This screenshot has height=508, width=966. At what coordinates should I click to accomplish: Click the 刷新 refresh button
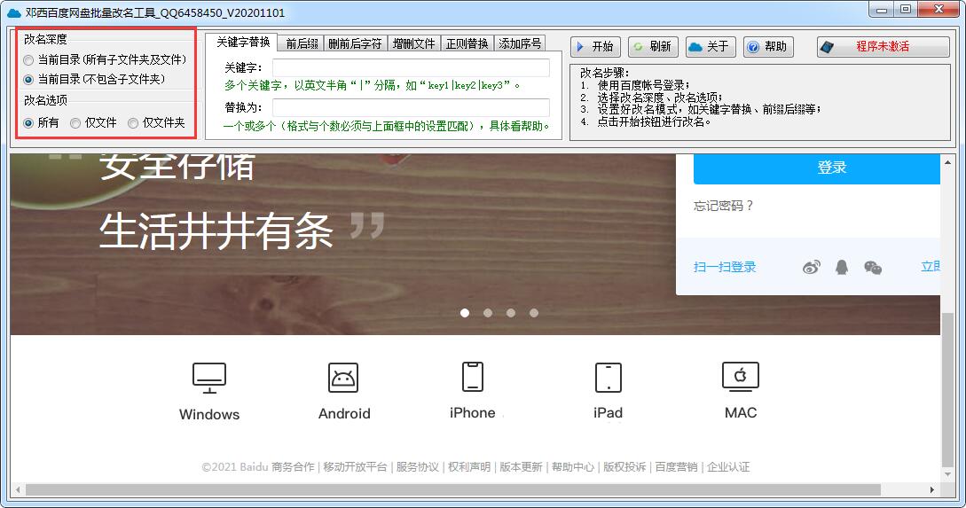pos(653,47)
